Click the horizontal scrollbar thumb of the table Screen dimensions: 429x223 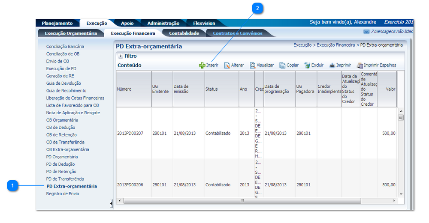point(242,201)
